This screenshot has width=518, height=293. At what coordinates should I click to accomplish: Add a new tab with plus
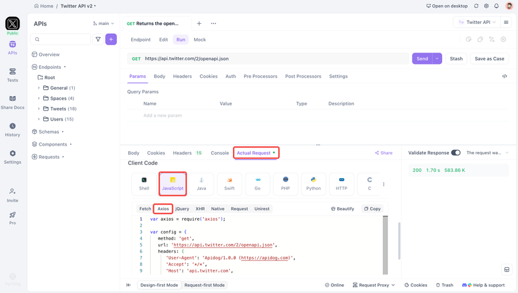coord(199,23)
